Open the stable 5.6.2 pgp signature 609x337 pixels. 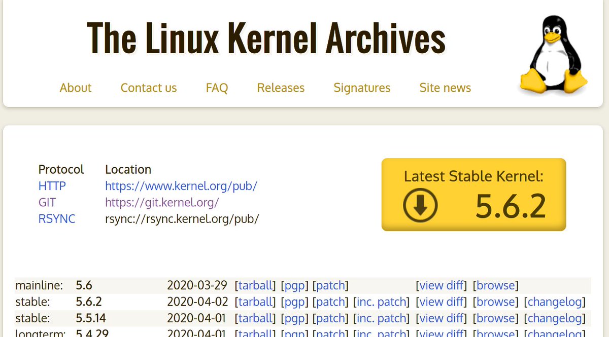294,303
